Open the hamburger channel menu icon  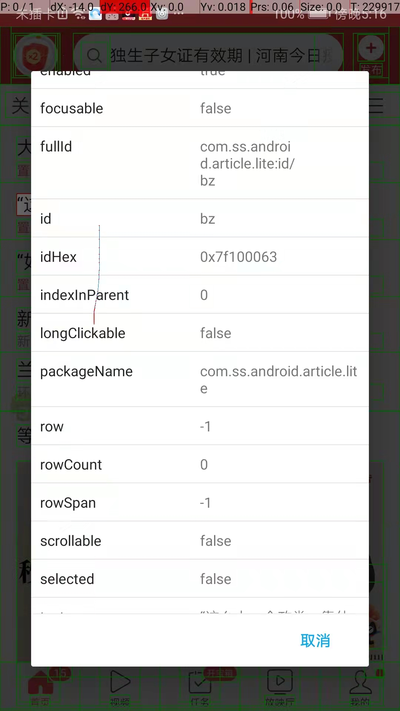click(376, 106)
